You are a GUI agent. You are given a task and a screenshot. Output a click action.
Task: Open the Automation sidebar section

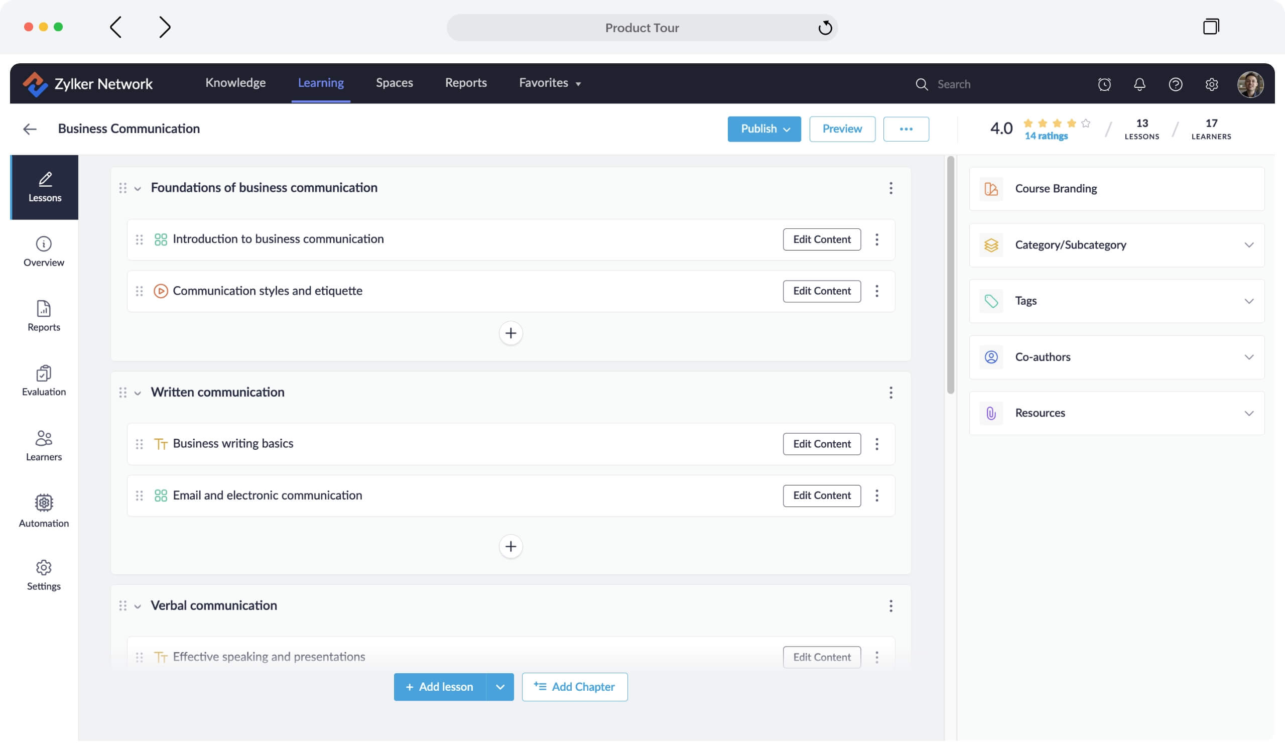pos(44,511)
